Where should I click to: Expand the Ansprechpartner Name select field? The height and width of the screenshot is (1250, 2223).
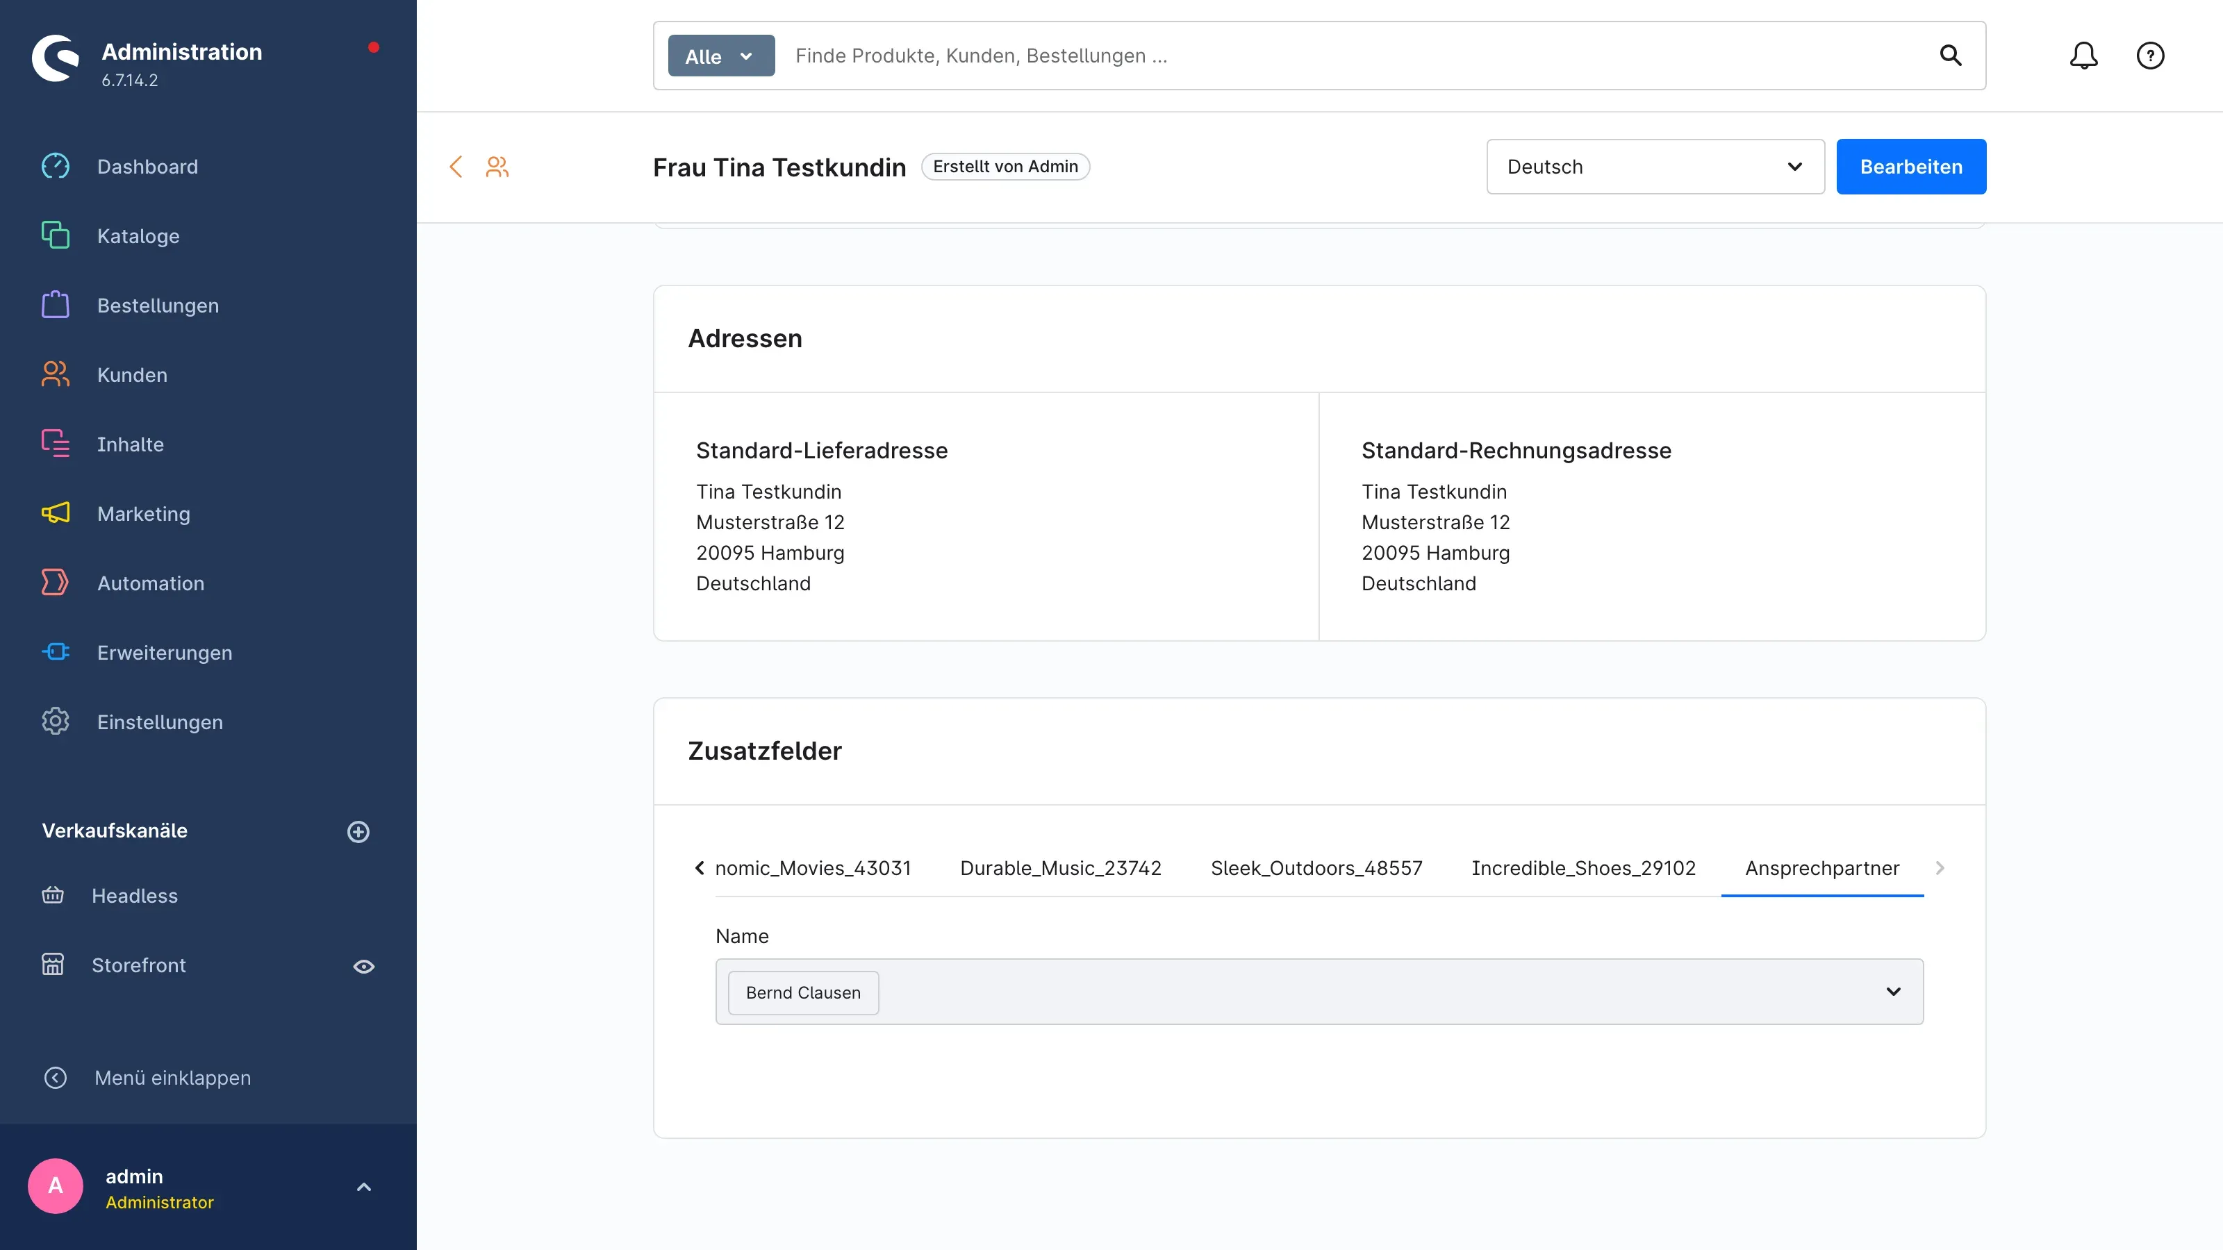tap(1319, 992)
